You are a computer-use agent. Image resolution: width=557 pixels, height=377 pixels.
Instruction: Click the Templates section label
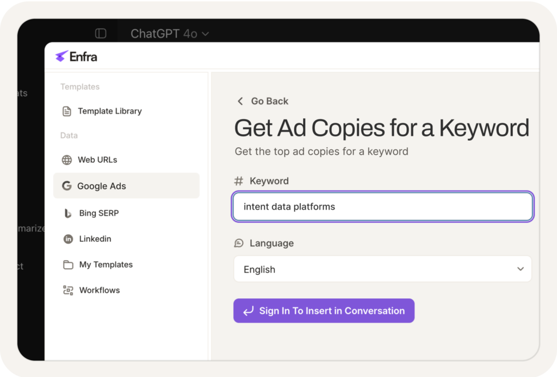point(80,87)
